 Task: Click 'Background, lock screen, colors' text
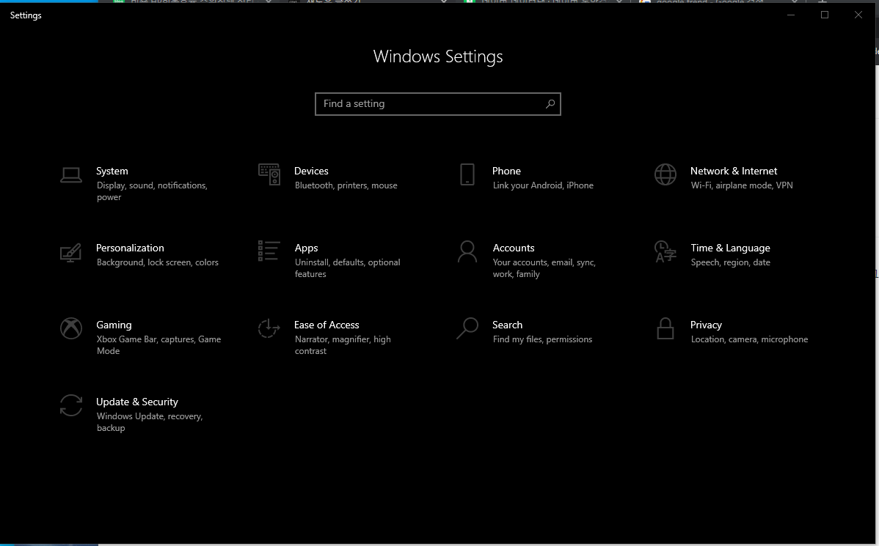(158, 262)
